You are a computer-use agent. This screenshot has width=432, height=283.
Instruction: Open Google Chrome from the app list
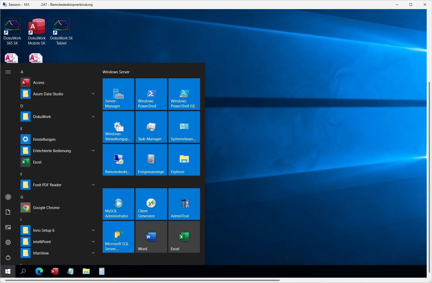tap(46, 207)
